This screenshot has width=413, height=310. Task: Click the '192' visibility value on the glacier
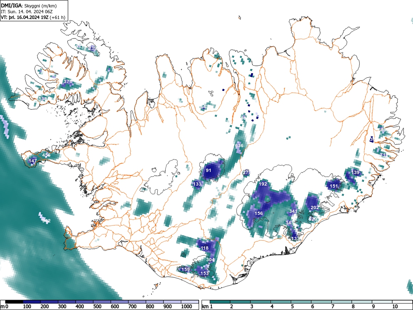pos(263,184)
